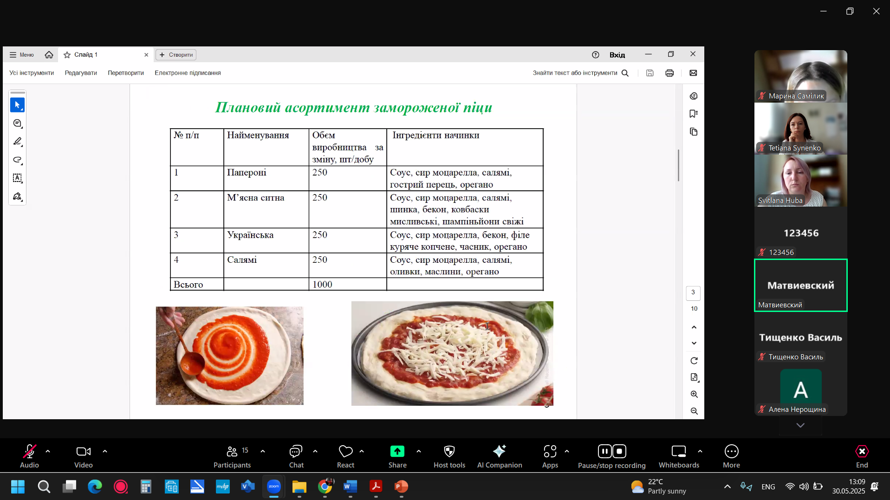Open Zoom Host tools
Viewport: 890px width, 500px height.
(x=449, y=456)
